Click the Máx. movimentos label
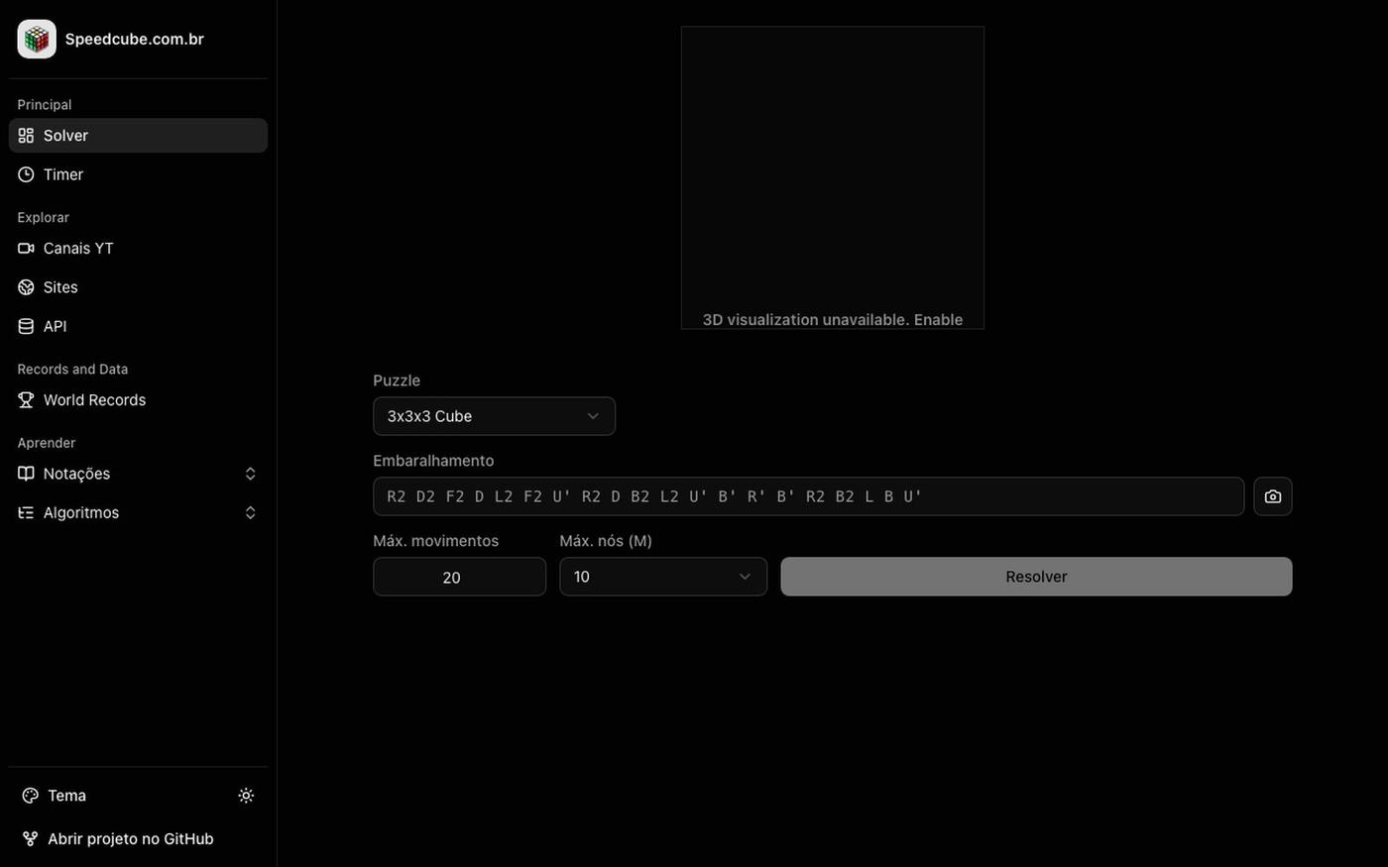1388x867 pixels. (x=436, y=541)
